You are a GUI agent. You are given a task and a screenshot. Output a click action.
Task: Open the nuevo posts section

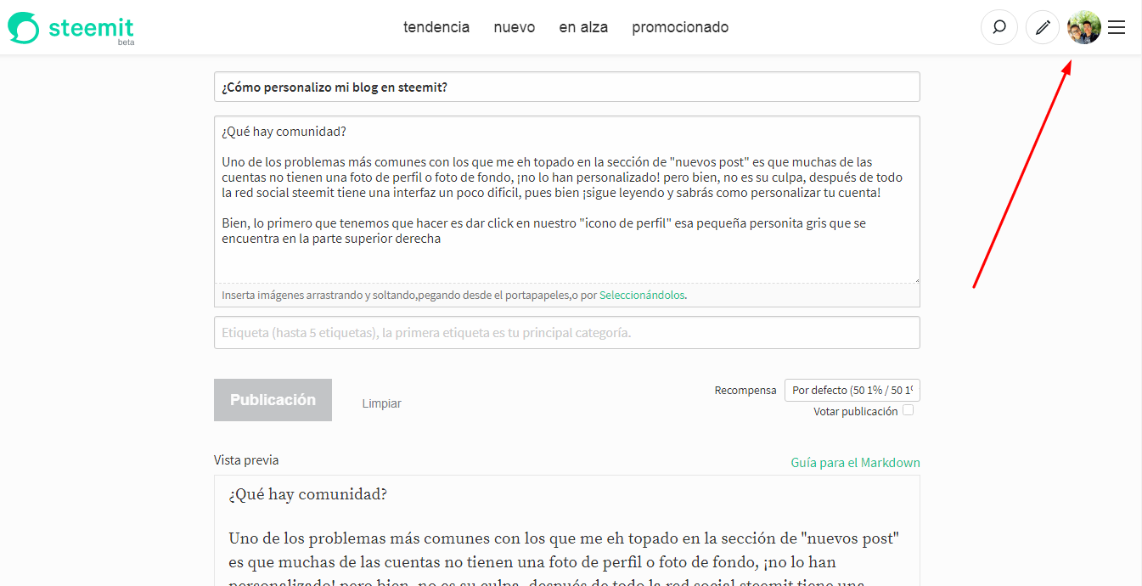click(x=514, y=27)
